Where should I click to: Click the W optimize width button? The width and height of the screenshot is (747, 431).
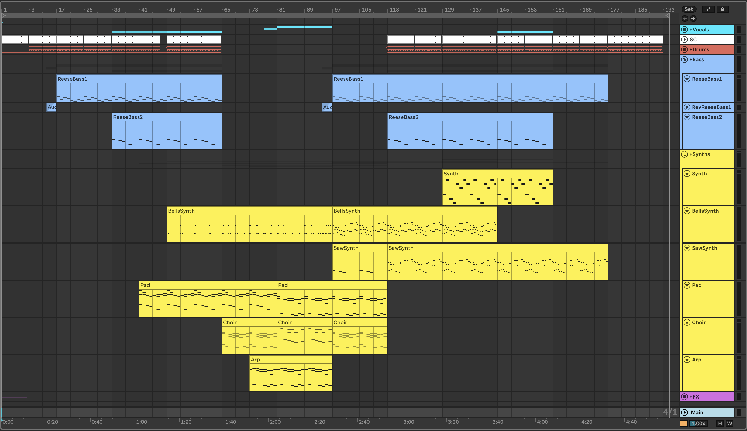tap(729, 423)
